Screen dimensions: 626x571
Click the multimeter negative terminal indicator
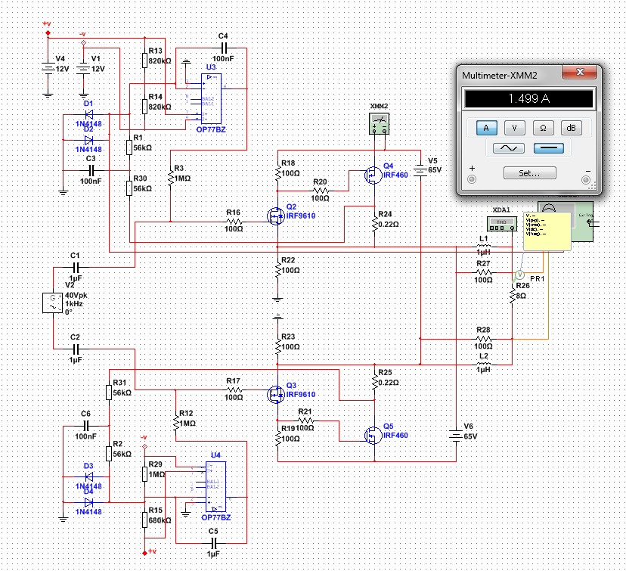pyautogui.click(x=586, y=180)
